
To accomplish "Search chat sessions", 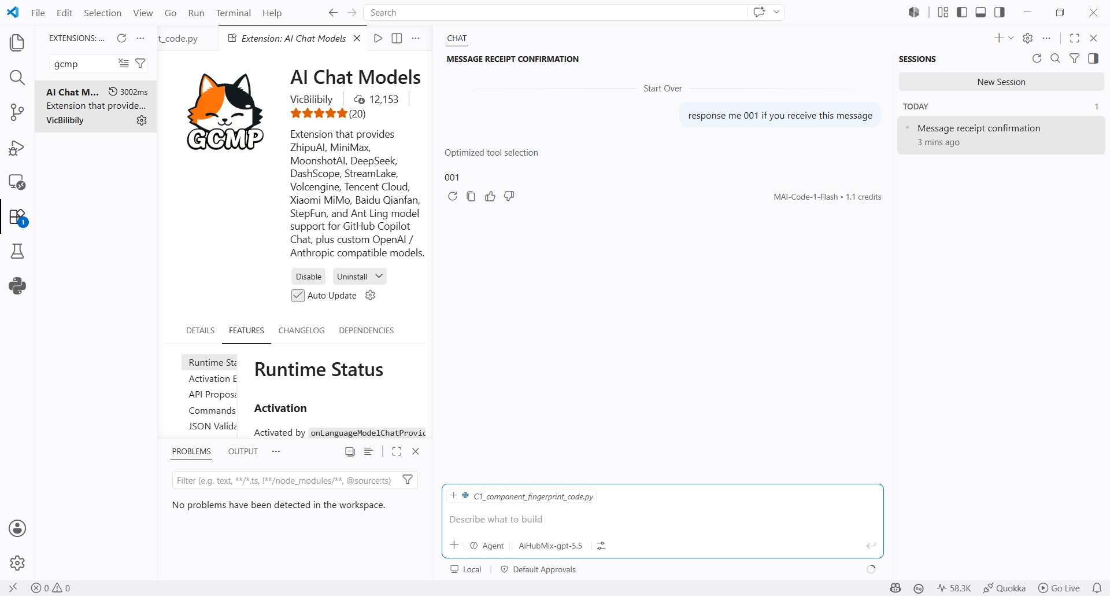I will (1055, 58).
